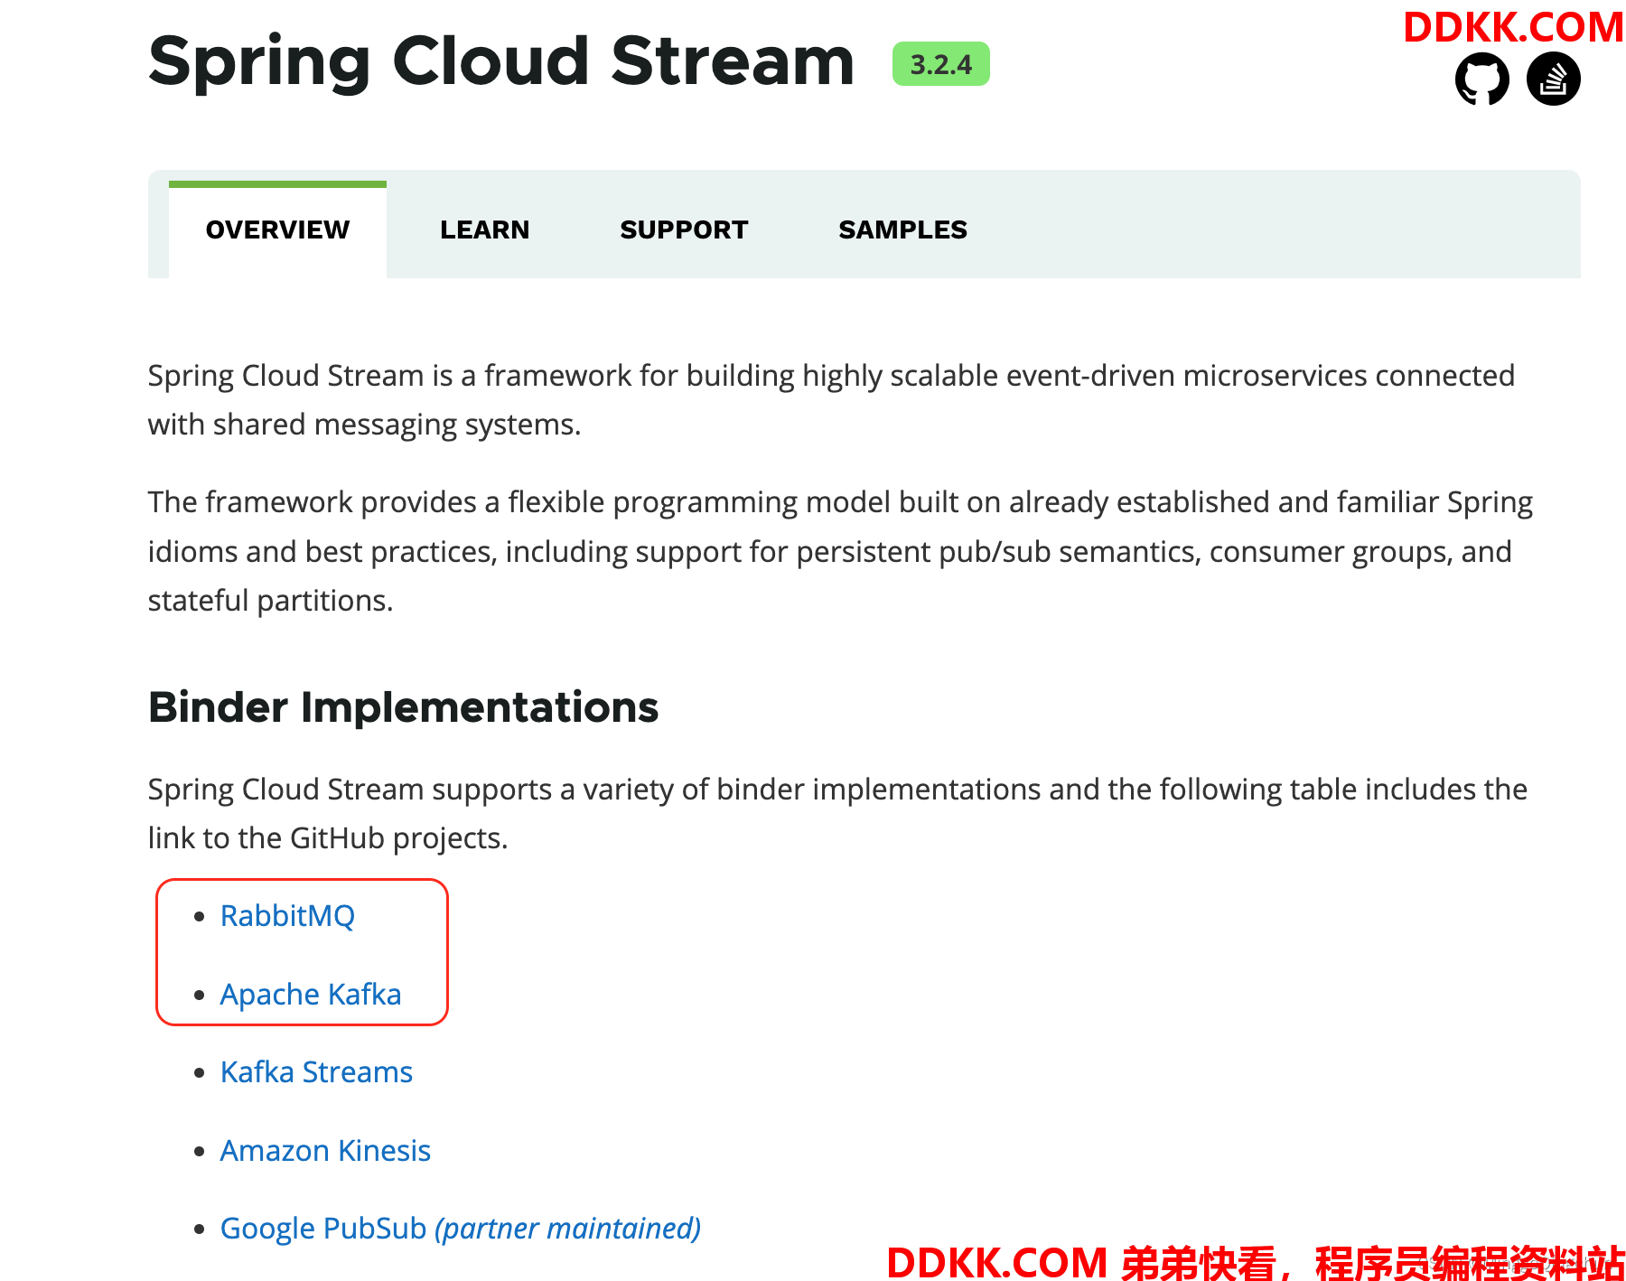Open the GitHub repository icon
This screenshot has height=1281, width=1626.
coord(1481,79)
